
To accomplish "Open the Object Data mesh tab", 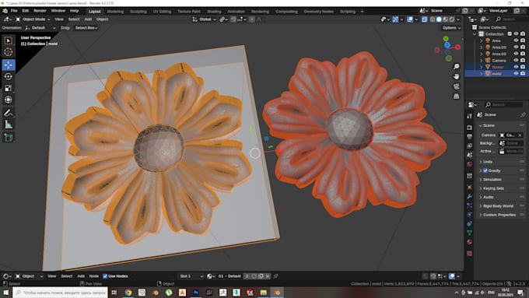I will (469, 233).
